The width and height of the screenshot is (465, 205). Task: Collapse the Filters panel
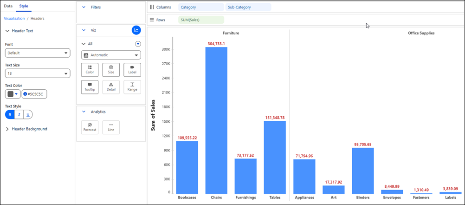tap(84, 7)
